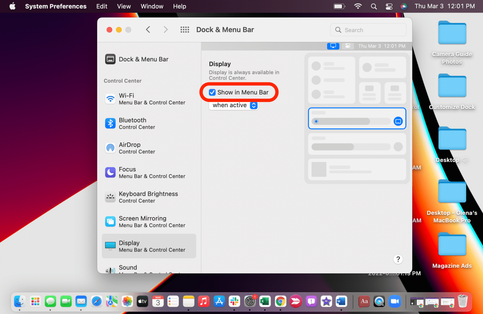Open the Wi-Fi status menu in menu bar
The width and height of the screenshot is (483, 314).
pos(358,6)
